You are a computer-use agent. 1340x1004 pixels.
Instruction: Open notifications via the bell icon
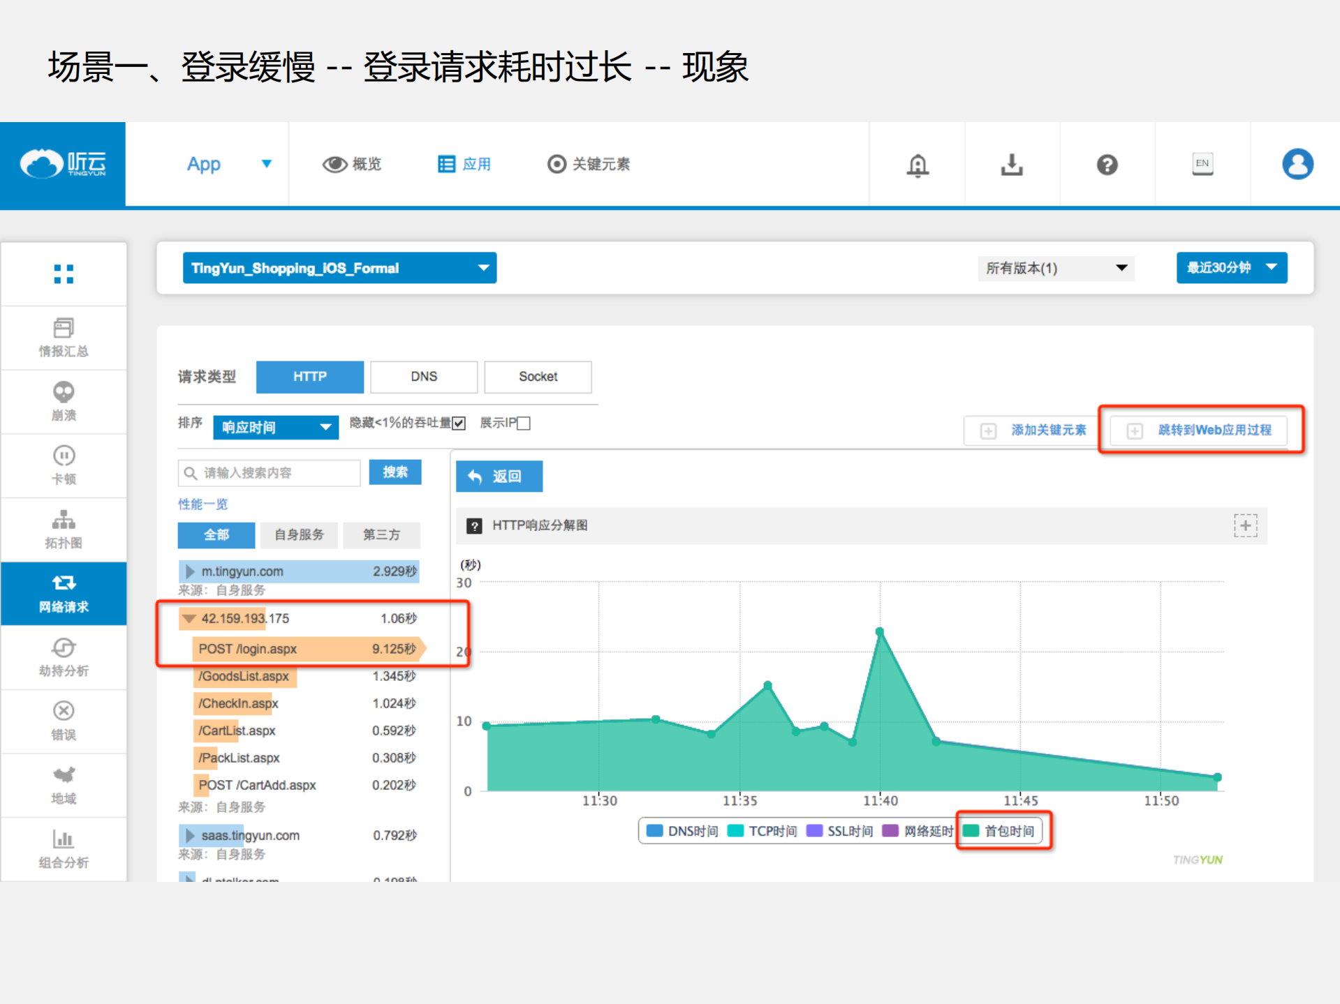click(917, 165)
